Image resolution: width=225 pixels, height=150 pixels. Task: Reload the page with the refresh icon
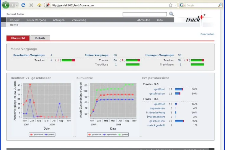click(23, 5)
